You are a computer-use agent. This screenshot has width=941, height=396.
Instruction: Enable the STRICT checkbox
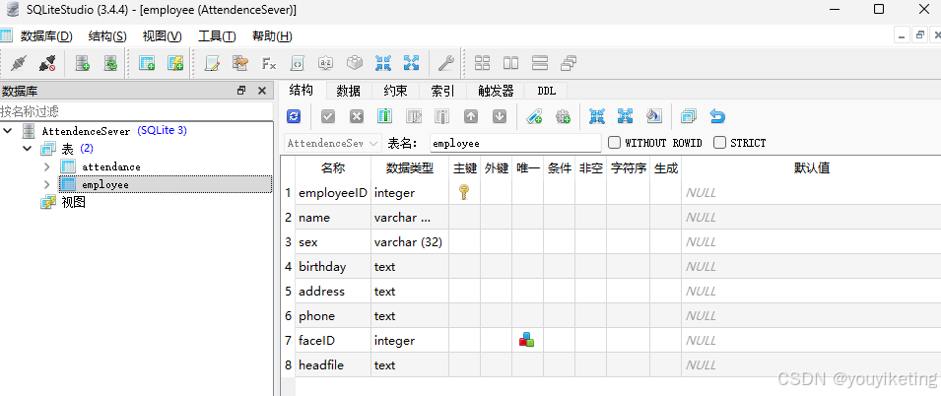(719, 143)
